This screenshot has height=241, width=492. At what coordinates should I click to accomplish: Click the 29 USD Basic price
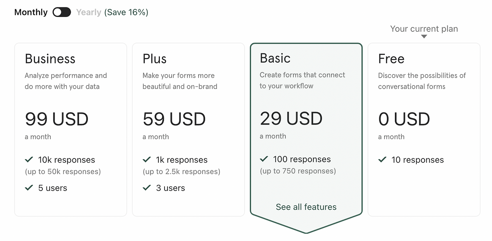291,118
